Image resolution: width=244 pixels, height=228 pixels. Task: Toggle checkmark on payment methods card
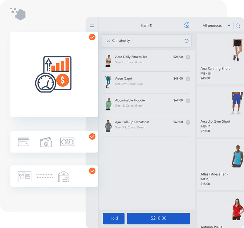pos(92,136)
